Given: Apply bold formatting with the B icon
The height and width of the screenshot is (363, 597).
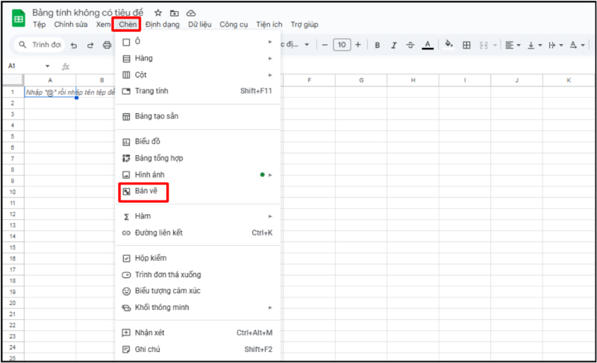Looking at the screenshot, I should [x=378, y=45].
